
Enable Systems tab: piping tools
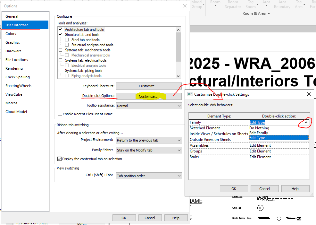click(61, 70)
